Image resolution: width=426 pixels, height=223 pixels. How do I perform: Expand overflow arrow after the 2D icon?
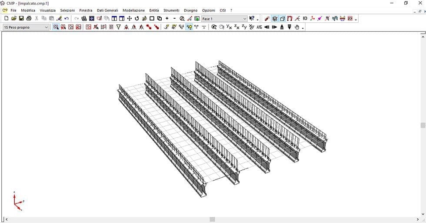click(x=356, y=20)
